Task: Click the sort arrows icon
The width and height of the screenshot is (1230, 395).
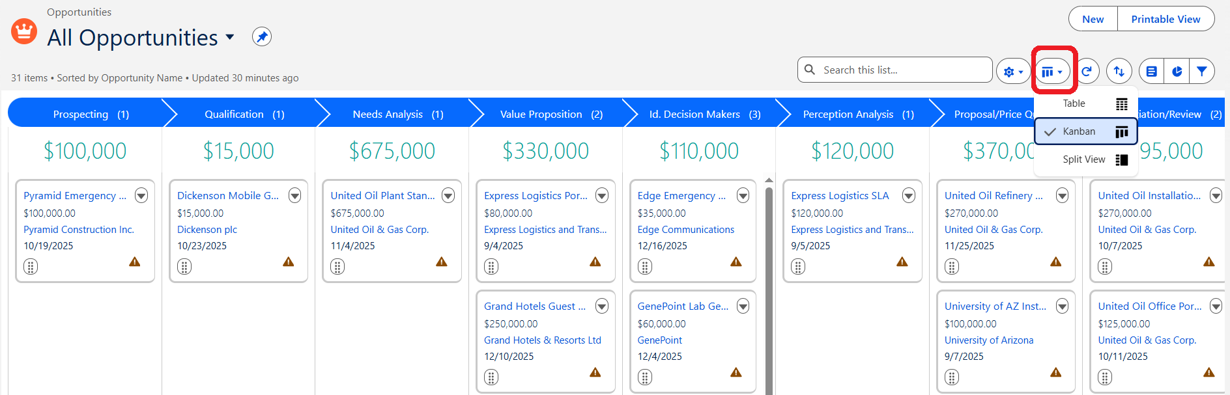Action: point(1119,72)
